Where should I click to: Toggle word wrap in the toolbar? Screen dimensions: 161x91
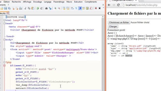72,8
